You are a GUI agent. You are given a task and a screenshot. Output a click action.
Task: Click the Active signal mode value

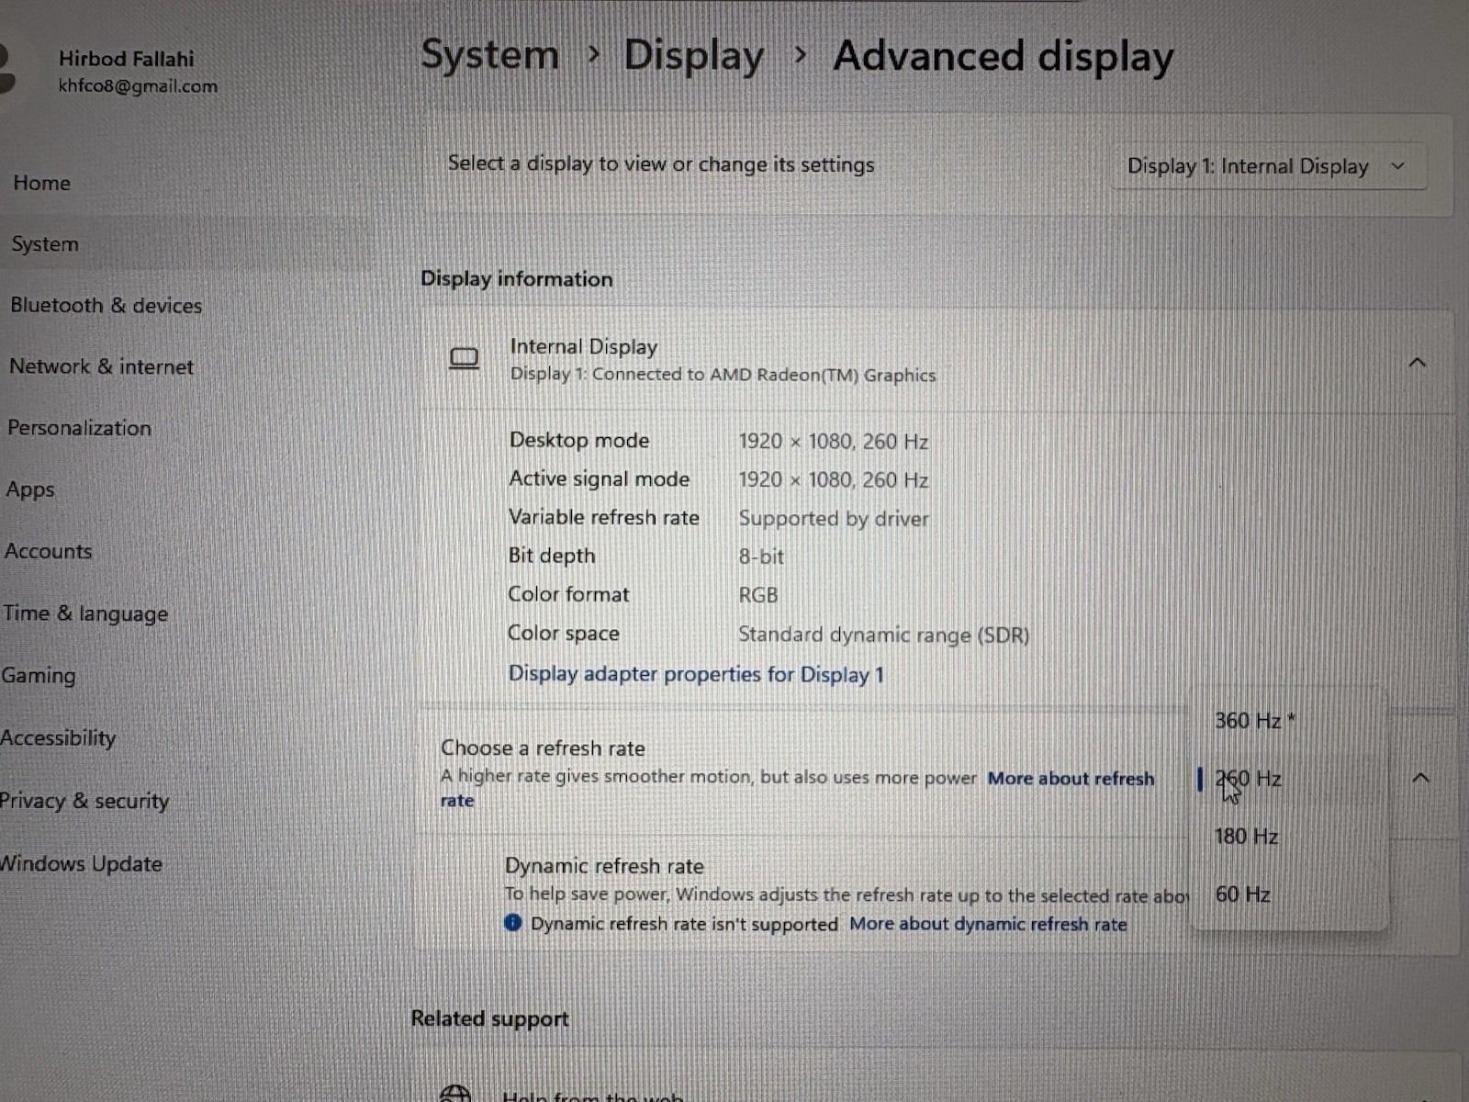point(834,480)
